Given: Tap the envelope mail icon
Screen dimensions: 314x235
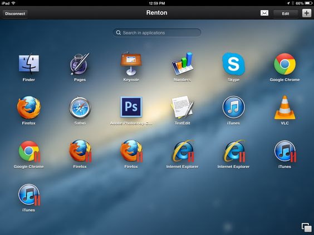Looking at the screenshot, I should click(x=264, y=13).
